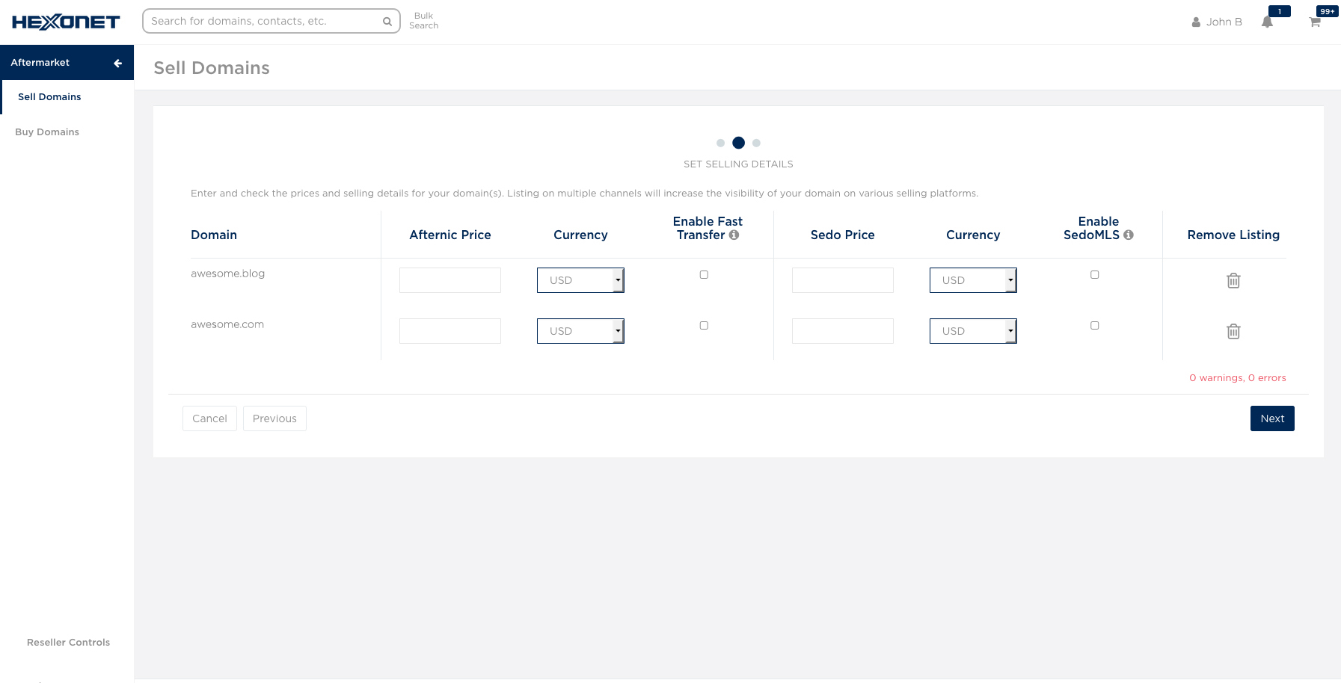Click the awesome.com domain name
1341x683 pixels.
click(227, 324)
